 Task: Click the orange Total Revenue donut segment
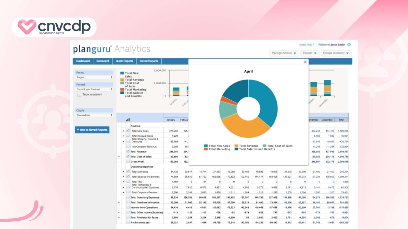(245, 127)
